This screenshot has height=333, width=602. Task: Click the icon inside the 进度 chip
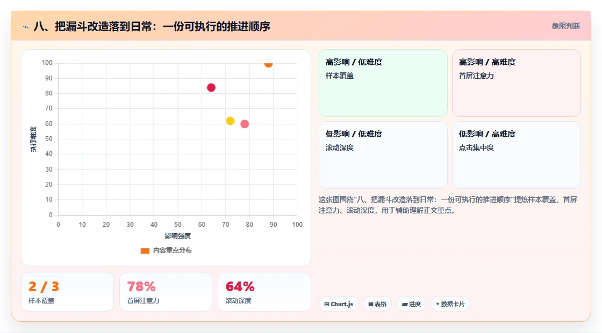click(x=405, y=305)
